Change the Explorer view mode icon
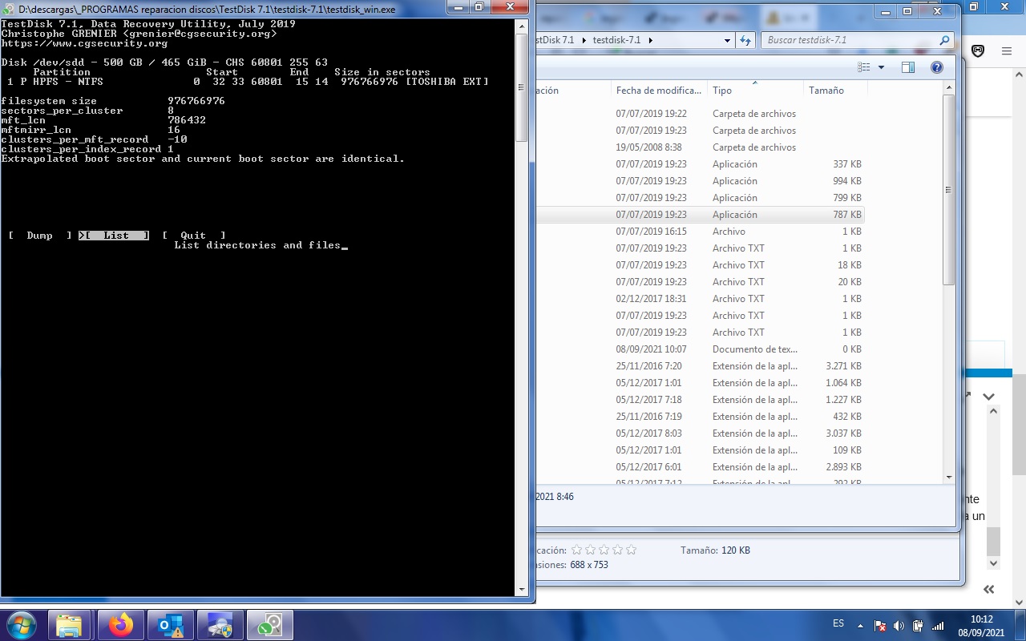The height and width of the screenshot is (641, 1026). [863, 67]
